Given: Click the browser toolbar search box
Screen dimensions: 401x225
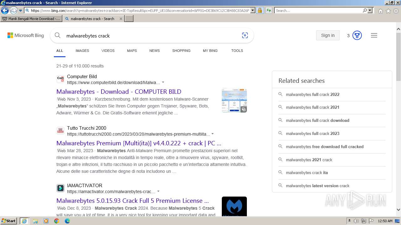Looking at the screenshot, I should coord(318,11).
